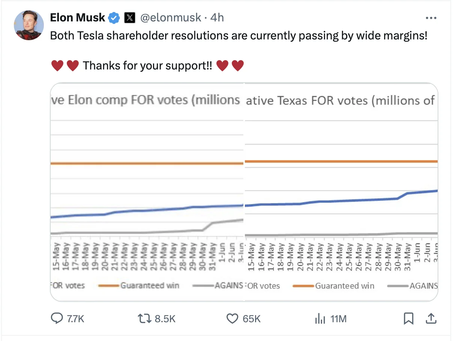Open the view analytics bar chart icon
The height and width of the screenshot is (341, 453).
click(x=319, y=319)
